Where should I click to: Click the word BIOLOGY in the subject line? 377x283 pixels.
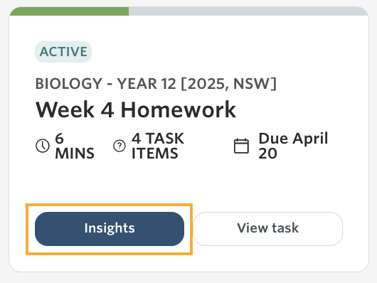click(69, 84)
